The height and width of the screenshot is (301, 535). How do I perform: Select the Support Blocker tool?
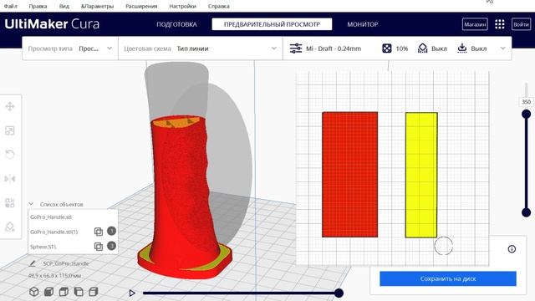10,227
